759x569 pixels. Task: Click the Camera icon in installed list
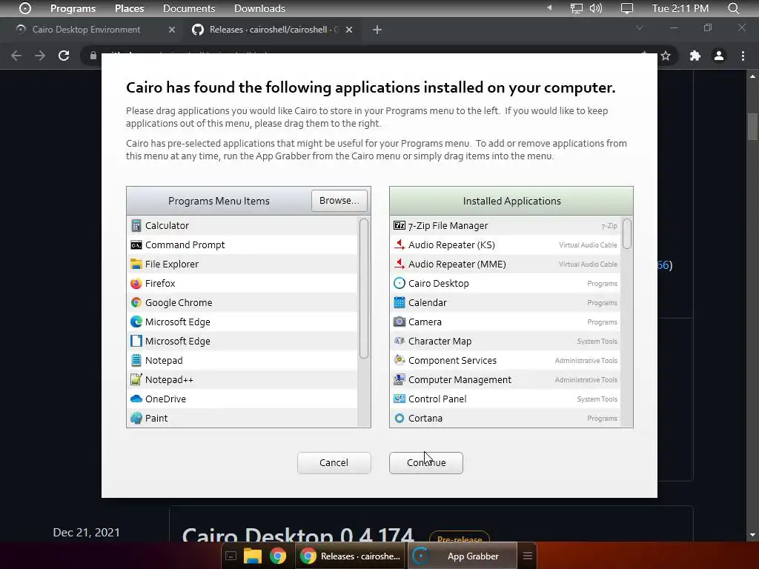[400, 322]
